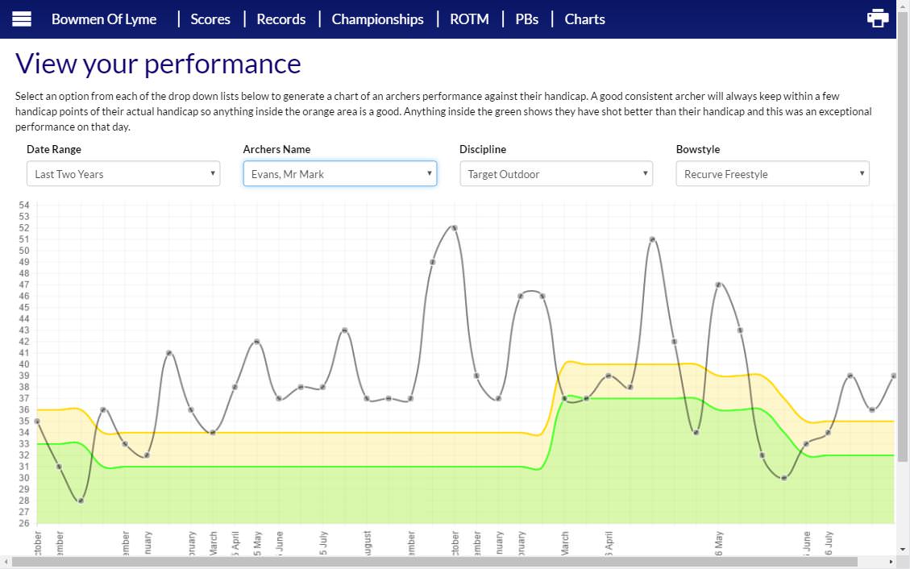Expand the Archers Name dropdown
Image resolution: width=910 pixels, height=569 pixels.
coord(339,173)
